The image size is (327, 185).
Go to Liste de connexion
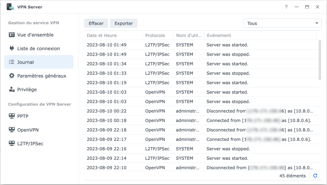39,49
